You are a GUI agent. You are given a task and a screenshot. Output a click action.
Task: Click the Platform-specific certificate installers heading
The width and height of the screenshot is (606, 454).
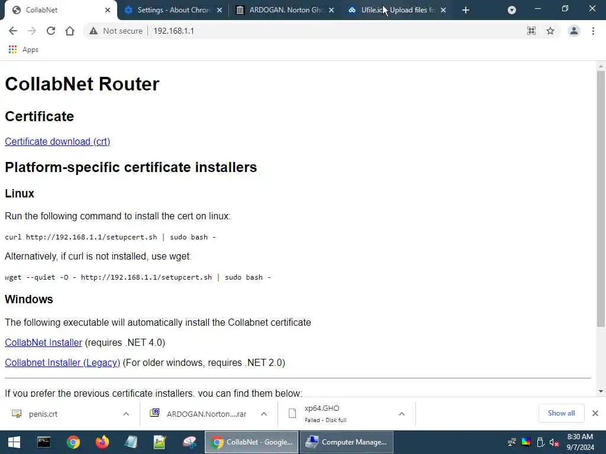(x=131, y=167)
